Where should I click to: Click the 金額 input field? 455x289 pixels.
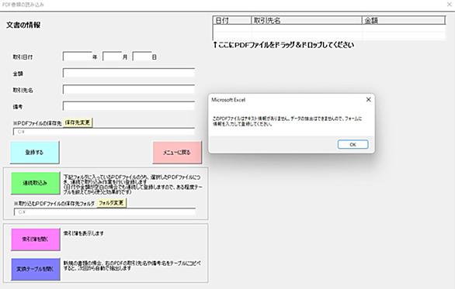tap(129, 73)
